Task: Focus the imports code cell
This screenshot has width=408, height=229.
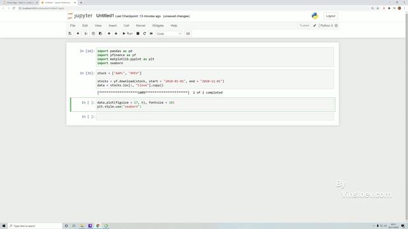Action: [x=215, y=57]
